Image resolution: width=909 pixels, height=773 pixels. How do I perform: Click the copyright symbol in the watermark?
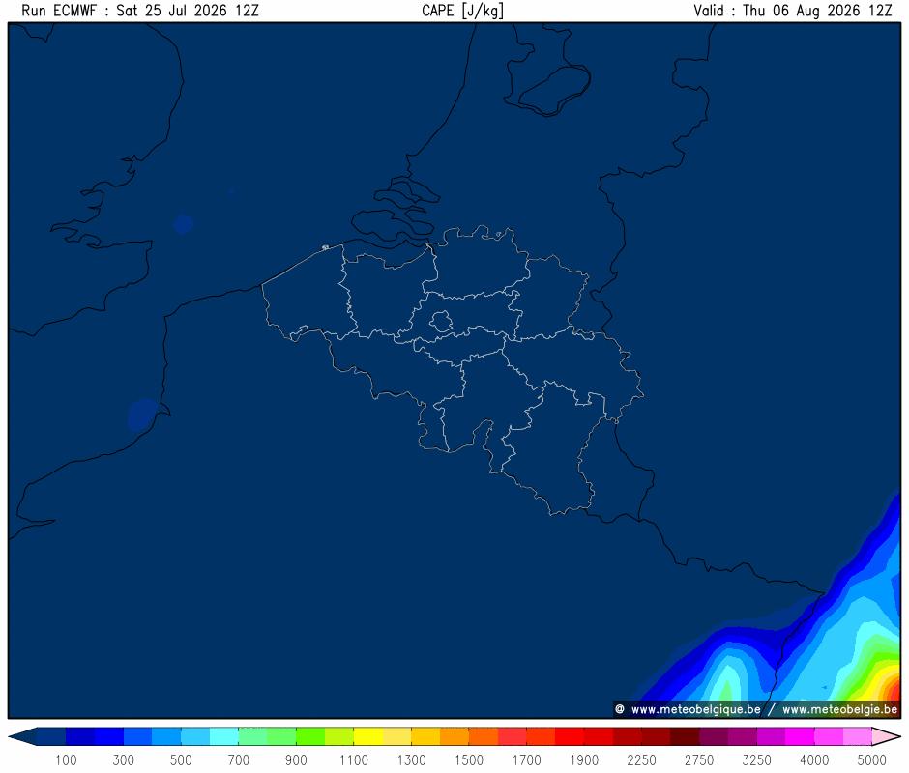(x=620, y=709)
